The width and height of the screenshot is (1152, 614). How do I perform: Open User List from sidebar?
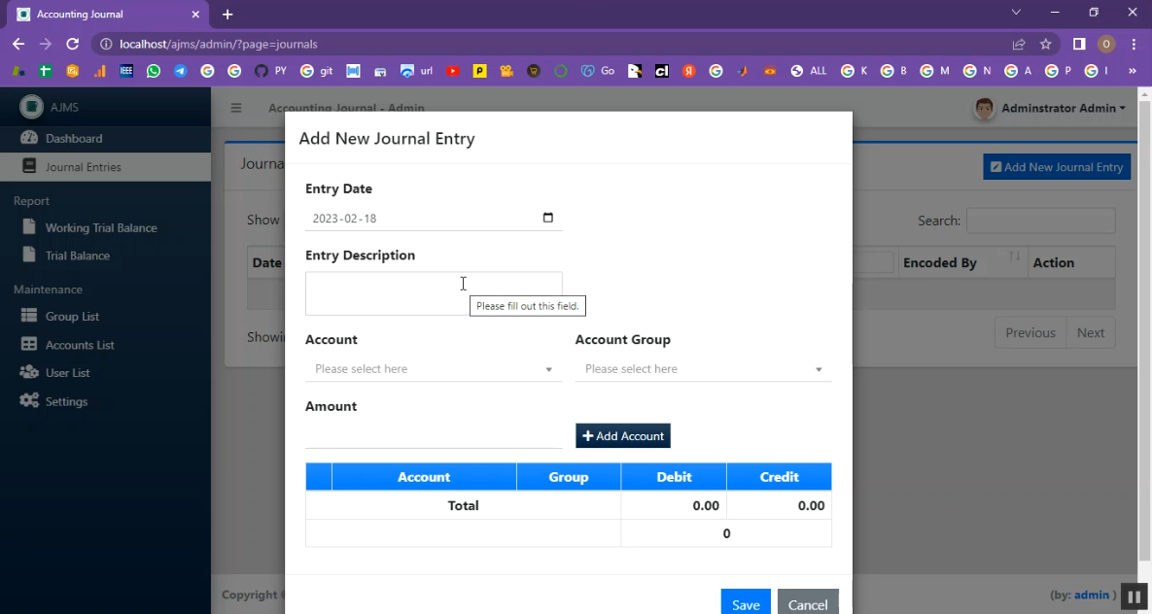point(67,373)
